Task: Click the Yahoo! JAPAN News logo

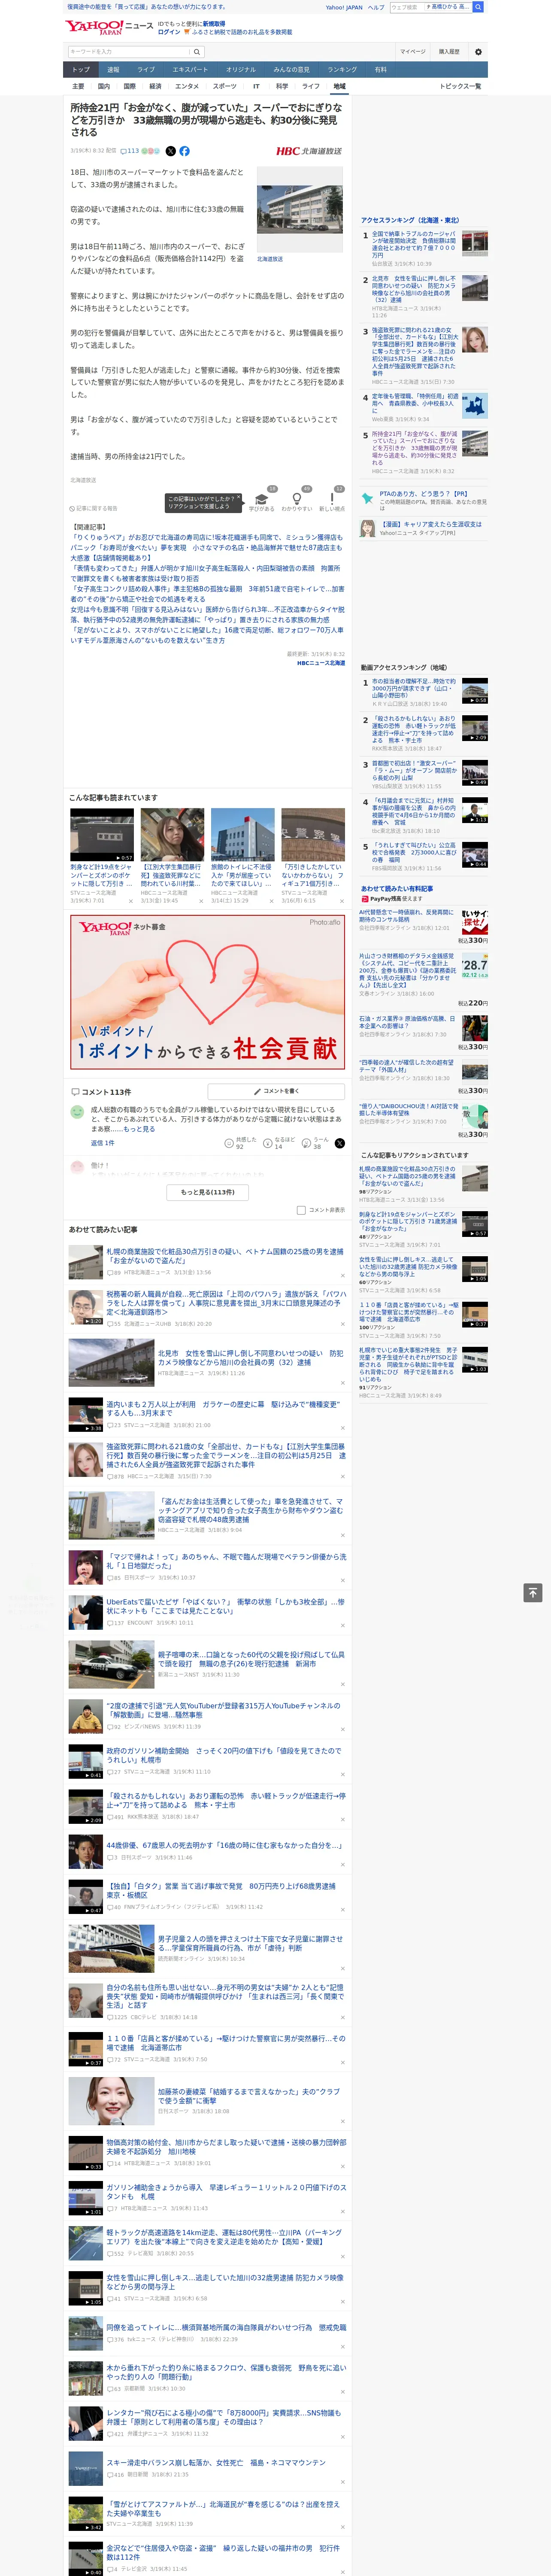Action: [x=109, y=27]
